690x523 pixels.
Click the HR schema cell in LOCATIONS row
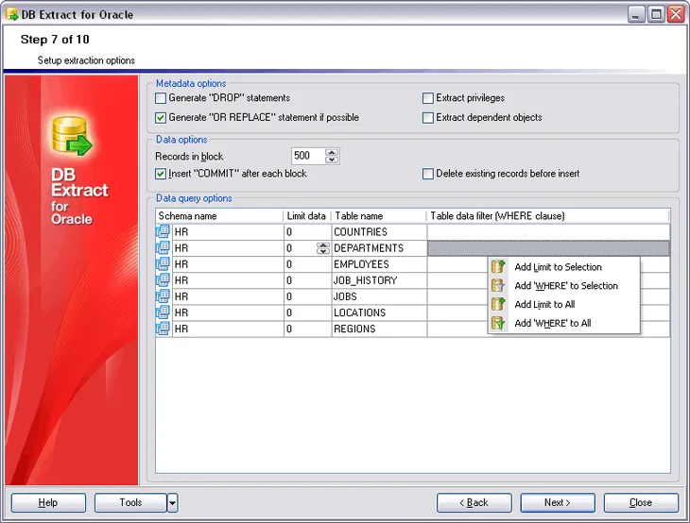pos(228,312)
